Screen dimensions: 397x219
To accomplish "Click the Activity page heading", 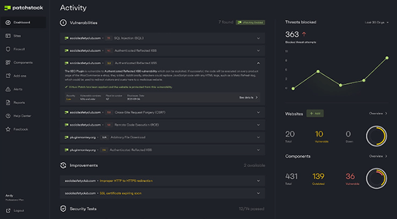I will pyautogui.click(x=73, y=8).
